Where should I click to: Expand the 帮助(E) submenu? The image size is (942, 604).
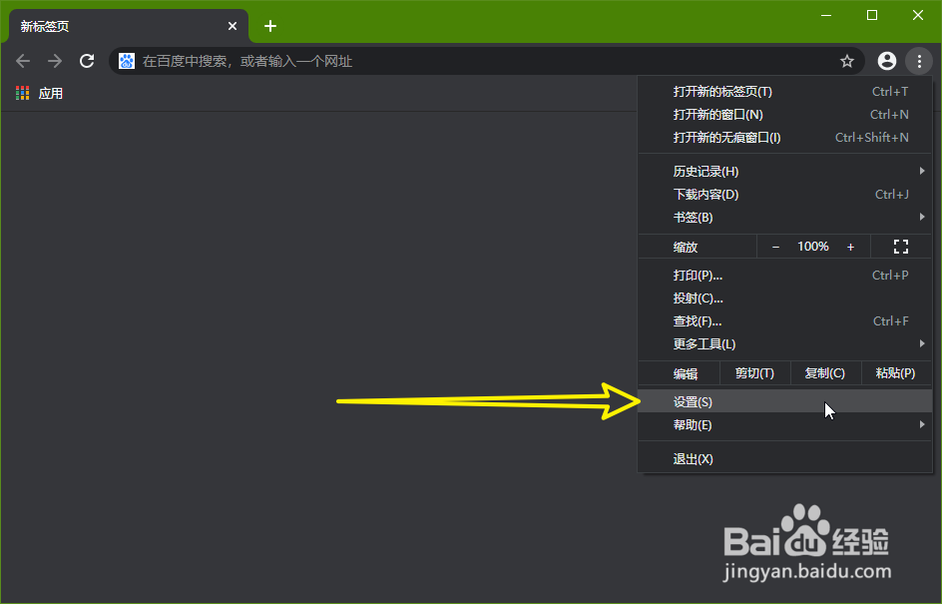[x=785, y=425]
